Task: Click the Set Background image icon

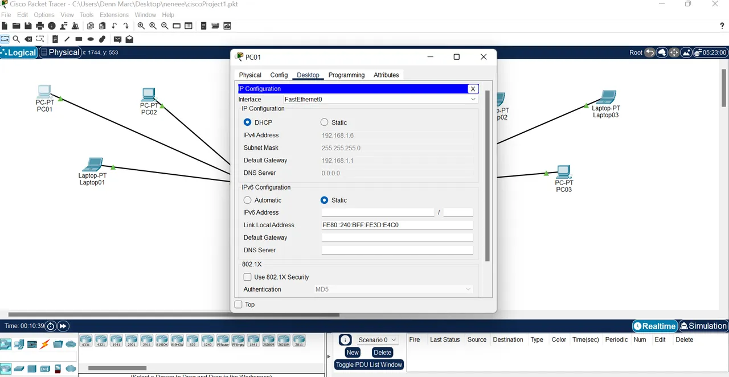Action: [x=686, y=52]
